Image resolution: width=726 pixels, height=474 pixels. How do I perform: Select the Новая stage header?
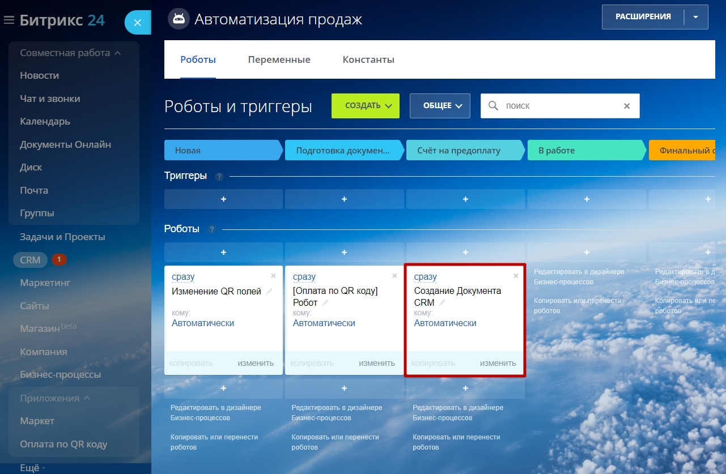click(x=223, y=151)
